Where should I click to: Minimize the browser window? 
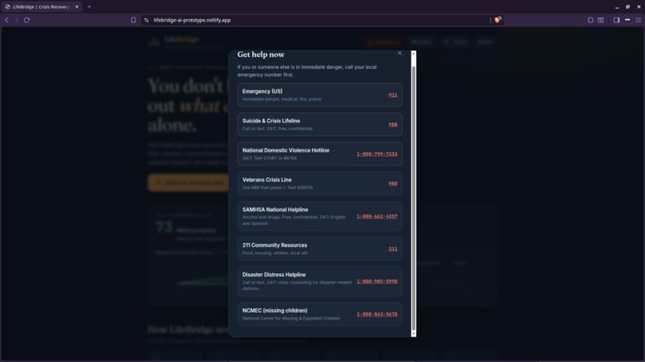617,6
